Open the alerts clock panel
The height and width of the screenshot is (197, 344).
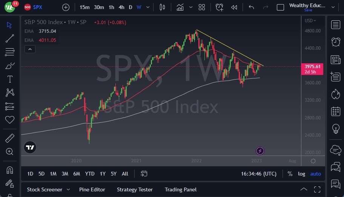tap(335, 42)
